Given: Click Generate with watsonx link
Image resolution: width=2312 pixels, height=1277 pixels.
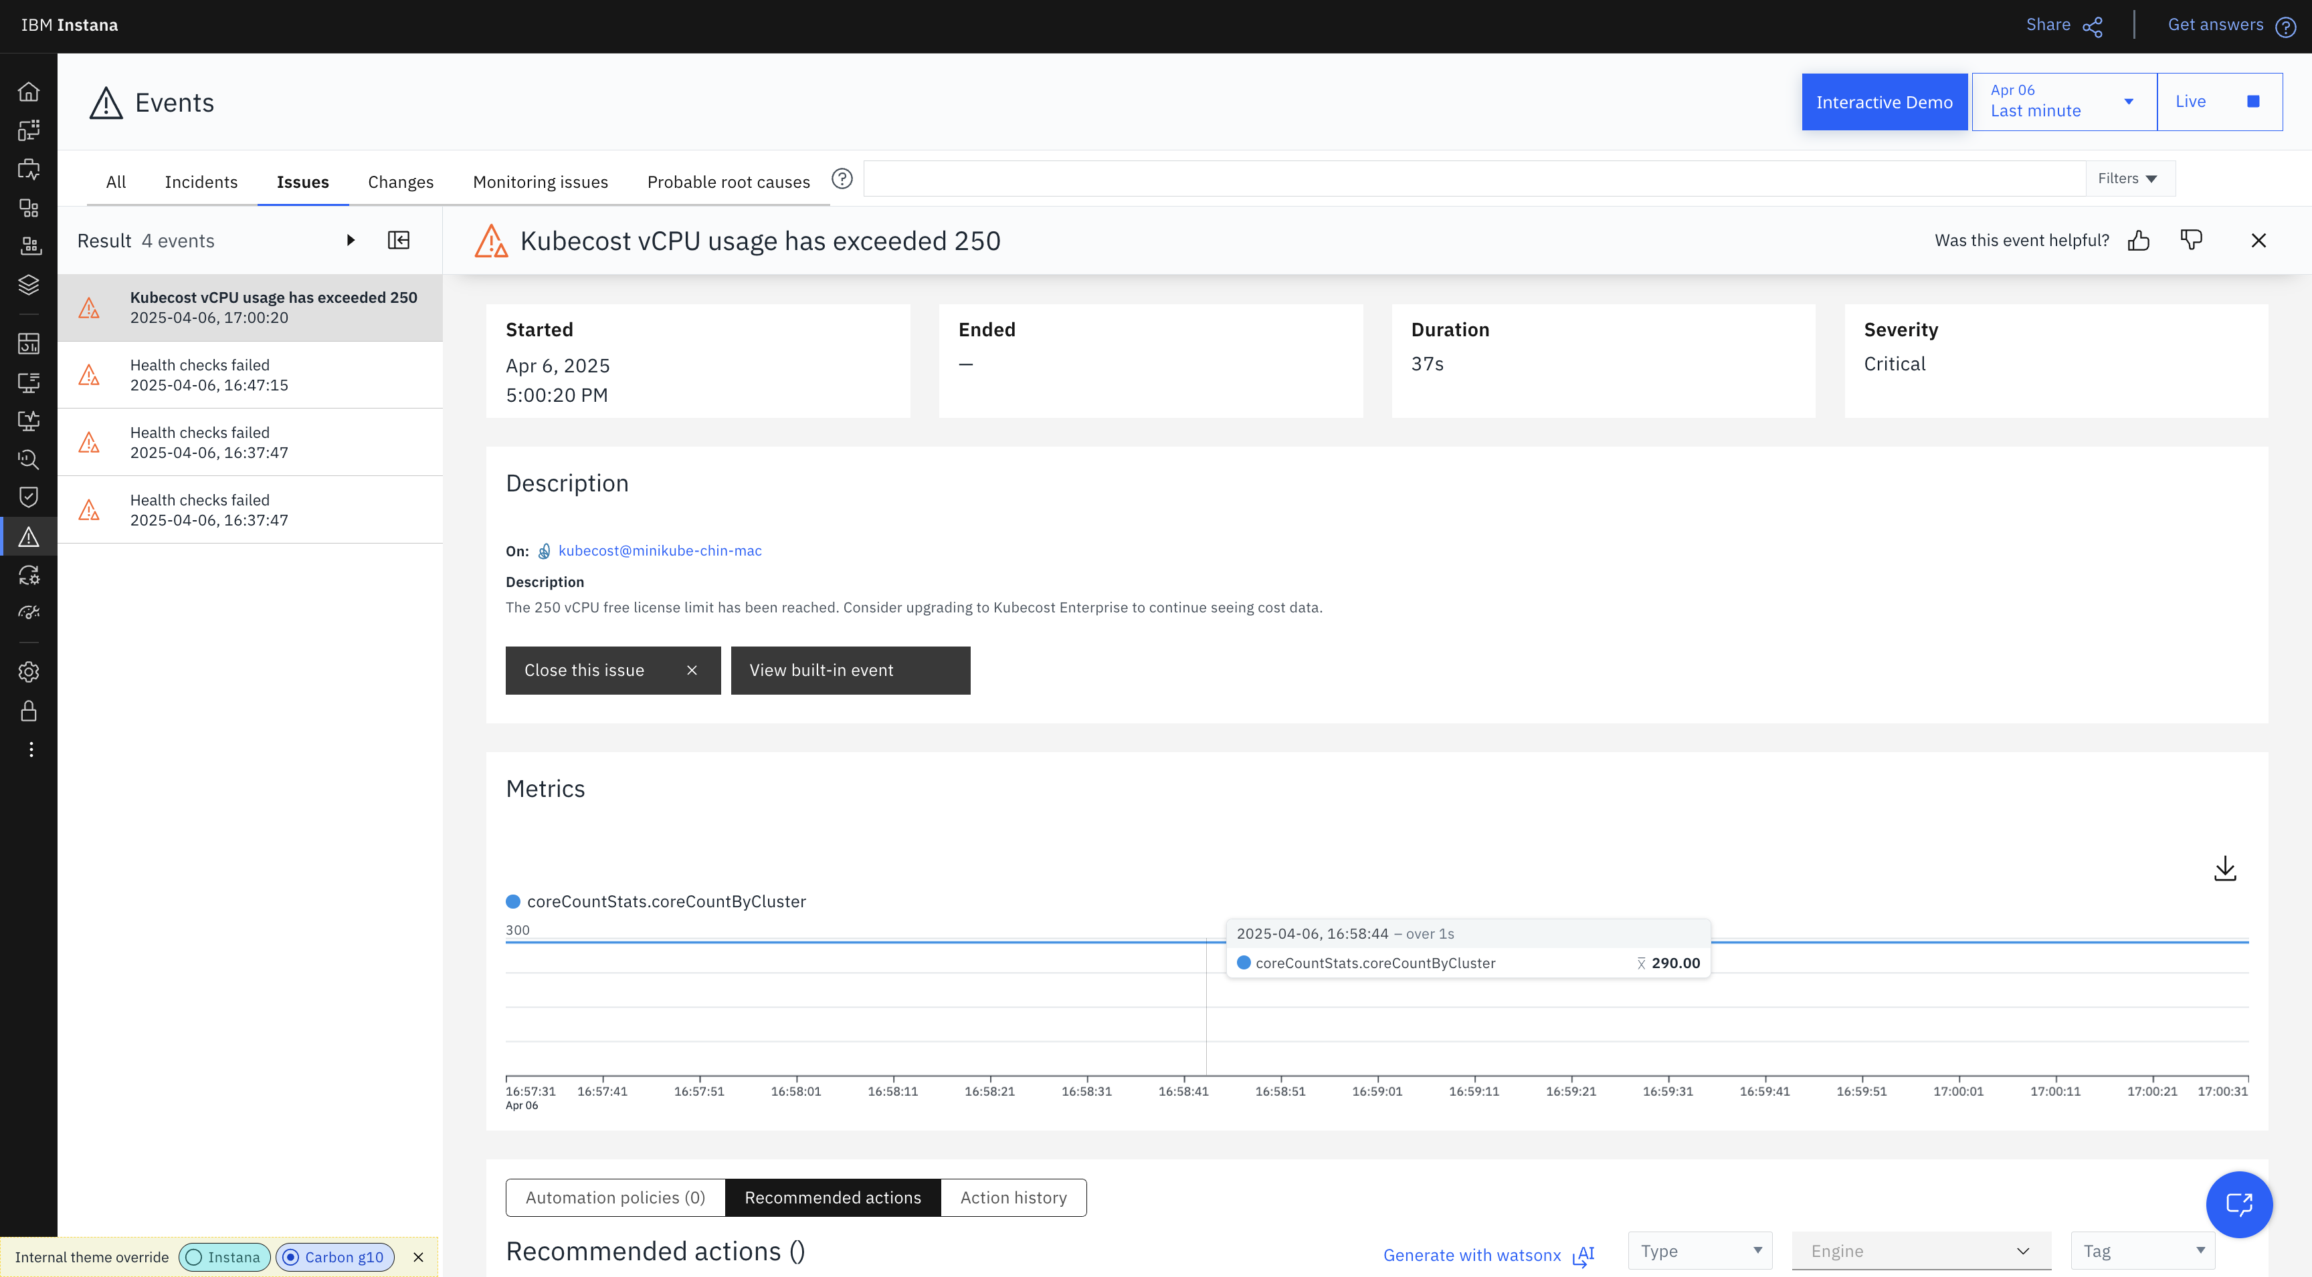Looking at the screenshot, I should 1488,1254.
